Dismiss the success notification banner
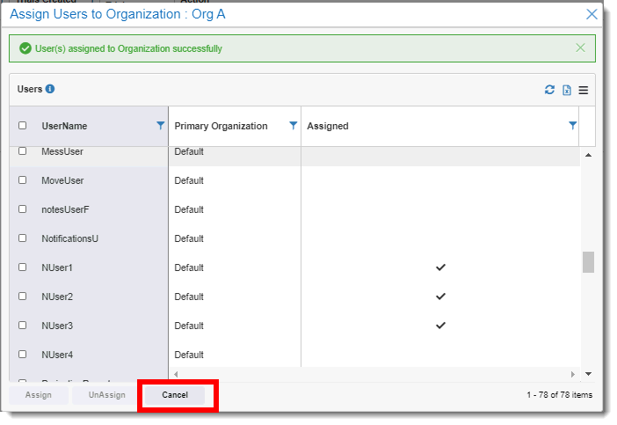Viewport: 617px width, 425px height. pos(580,48)
